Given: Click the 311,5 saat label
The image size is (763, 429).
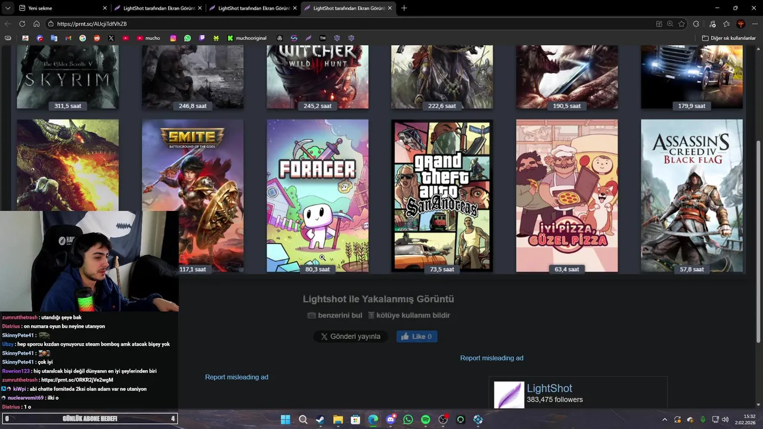Looking at the screenshot, I should click(68, 106).
